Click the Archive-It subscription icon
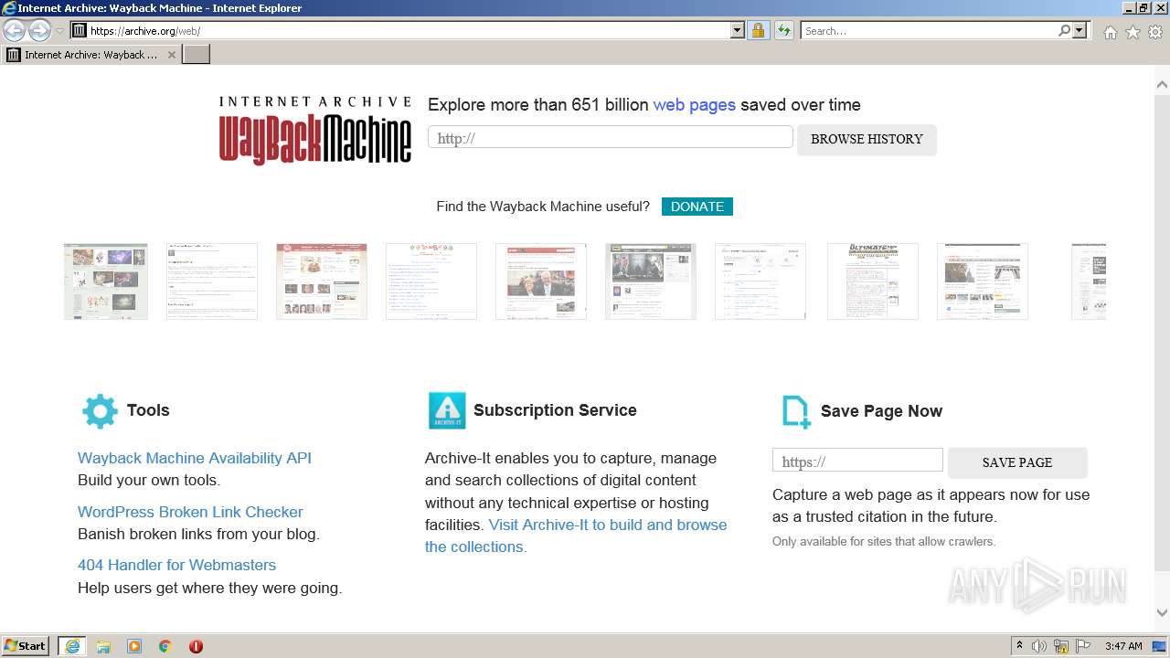 (x=447, y=410)
